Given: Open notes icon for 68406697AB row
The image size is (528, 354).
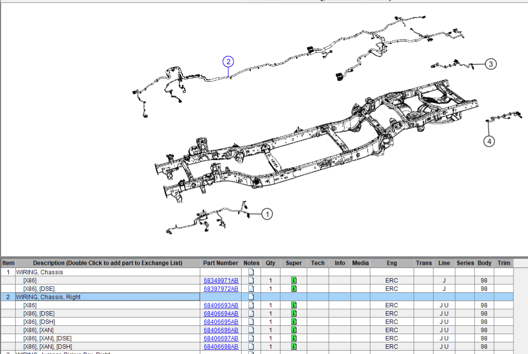Looking at the screenshot, I should tap(251, 338).
